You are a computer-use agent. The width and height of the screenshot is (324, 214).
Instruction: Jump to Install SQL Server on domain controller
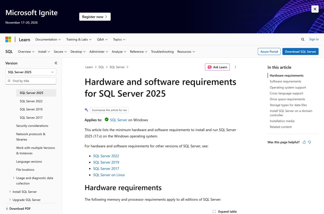pyautogui.click(x=291, y=113)
